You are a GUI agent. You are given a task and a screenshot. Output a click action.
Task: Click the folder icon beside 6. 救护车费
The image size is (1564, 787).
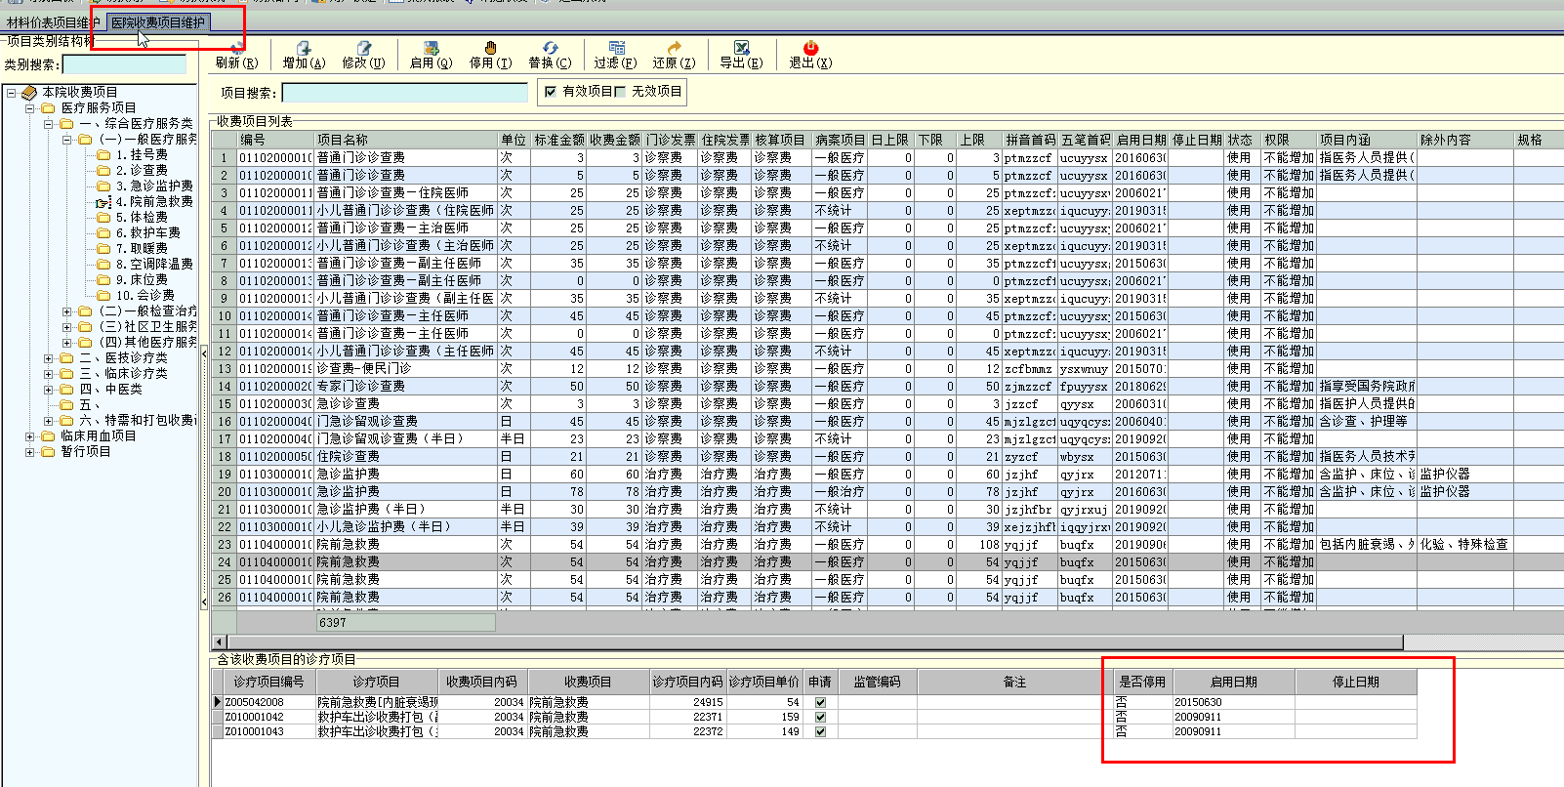click(103, 233)
